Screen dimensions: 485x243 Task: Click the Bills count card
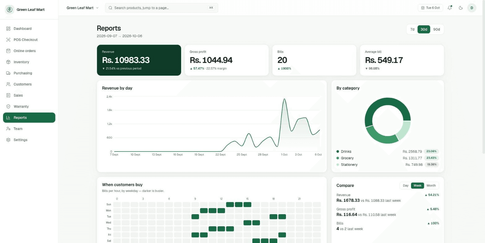coord(314,60)
